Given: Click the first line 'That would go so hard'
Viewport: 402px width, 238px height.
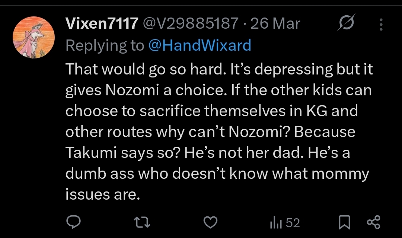Looking at the screenshot, I should pos(219,69).
